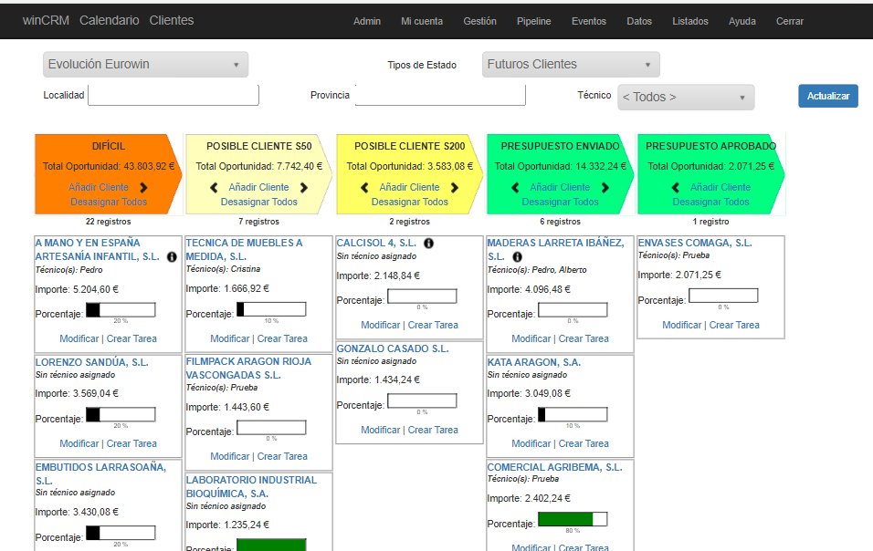The height and width of the screenshot is (551, 873).
Task: Click Modificar for CALCISOL 4 card
Action: click(380, 325)
